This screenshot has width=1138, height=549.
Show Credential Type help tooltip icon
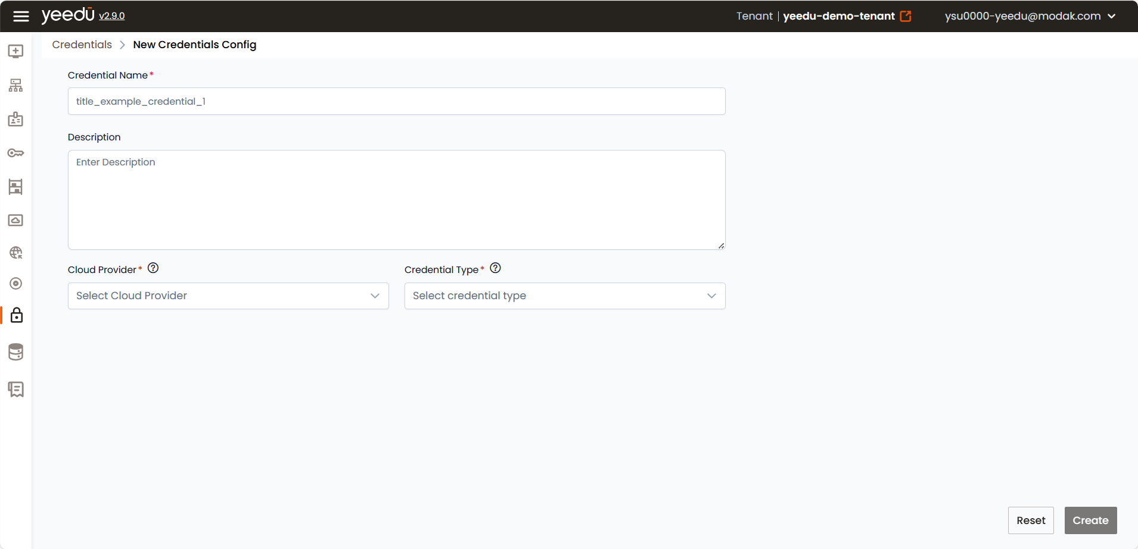click(496, 268)
